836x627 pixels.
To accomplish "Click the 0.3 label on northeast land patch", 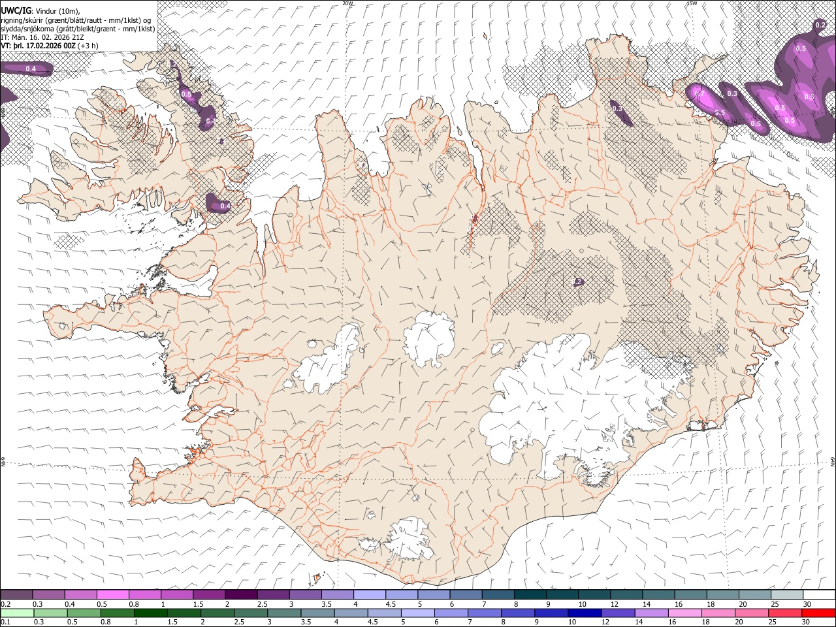I will click(617, 109).
